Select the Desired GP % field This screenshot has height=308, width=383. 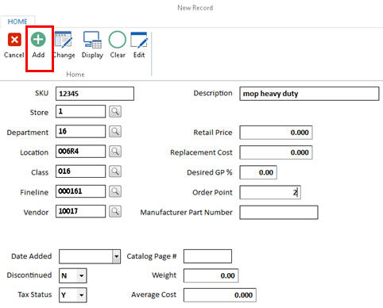[258, 172]
